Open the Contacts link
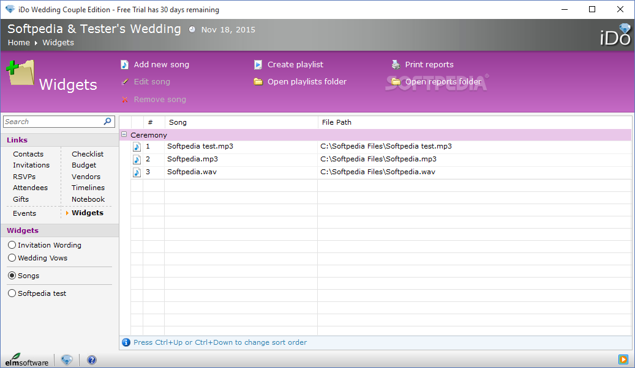The width and height of the screenshot is (635, 368). click(28, 154)
